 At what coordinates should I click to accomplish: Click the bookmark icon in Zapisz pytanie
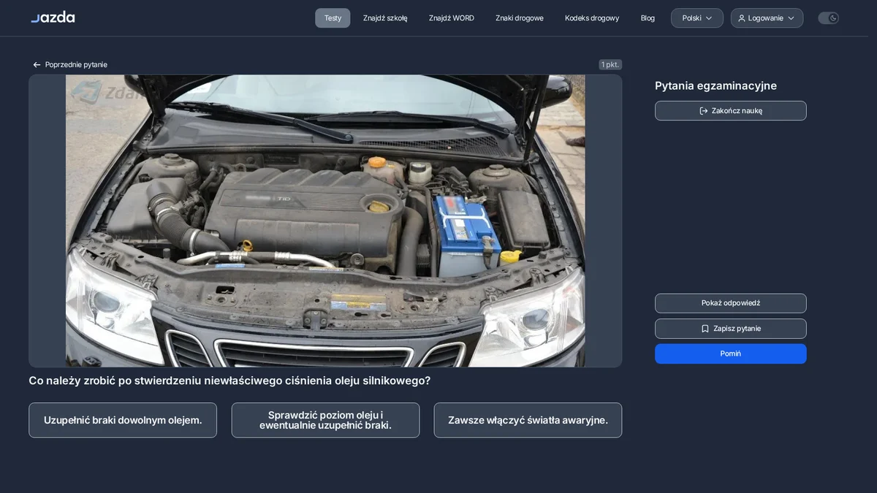(x=705, y=329)
